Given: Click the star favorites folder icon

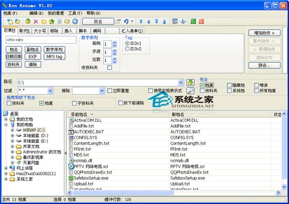Looking at the screenshot, I should [51, 22].
